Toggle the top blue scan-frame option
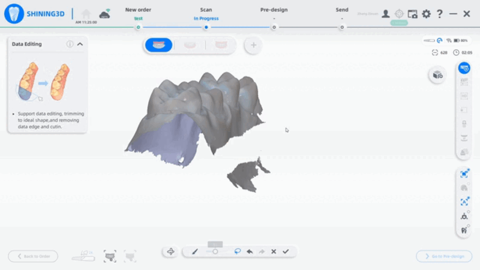Viewport: 480px width, 270px height. (464, 174)
